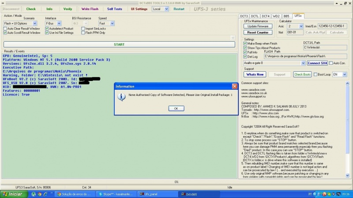
Task: Expand the dropdown arrow above START
Action: tap(233, 38)
